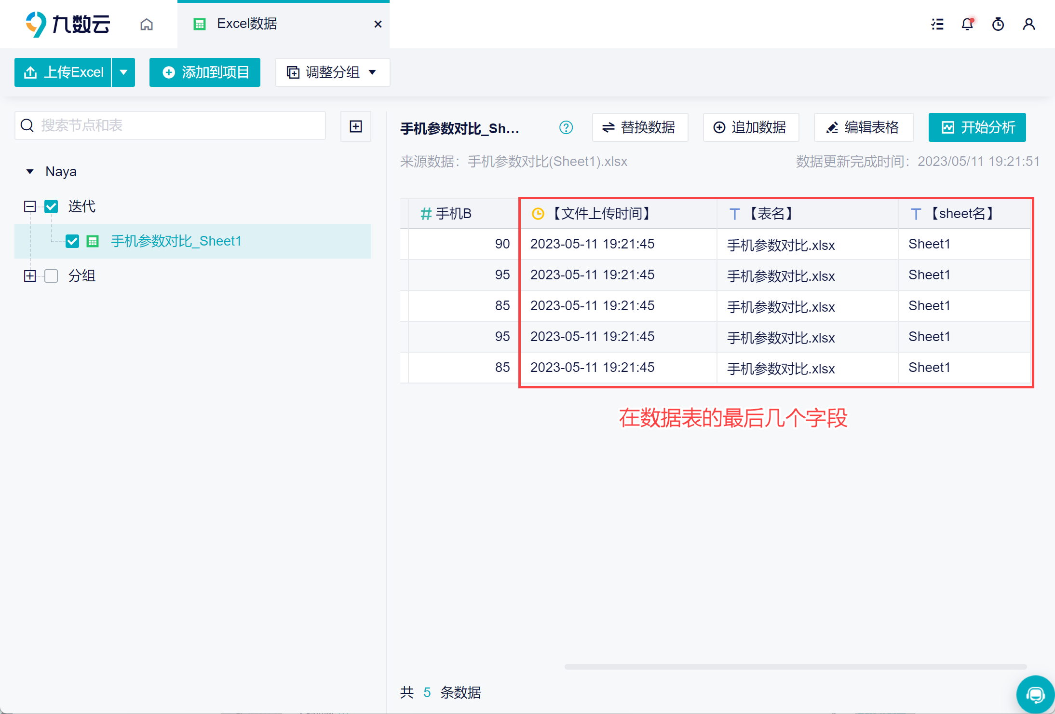Image resolution: width=1055 pixels, height=714 pixels.
Task: Open the 调整分组 dropdown
Action: (x=332, y=72)
